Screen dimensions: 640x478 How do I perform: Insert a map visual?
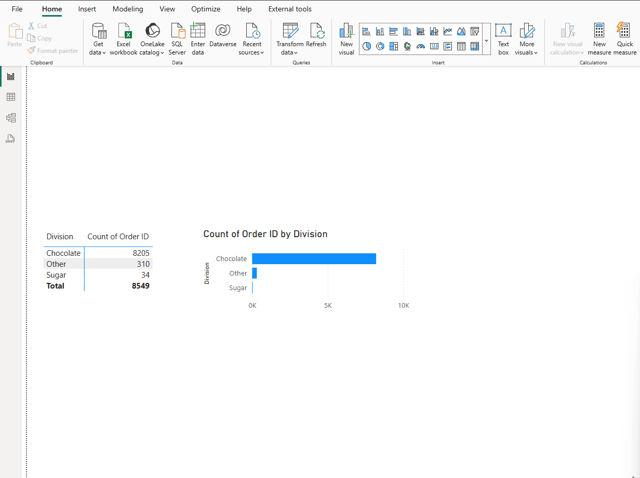coord(407,46)
